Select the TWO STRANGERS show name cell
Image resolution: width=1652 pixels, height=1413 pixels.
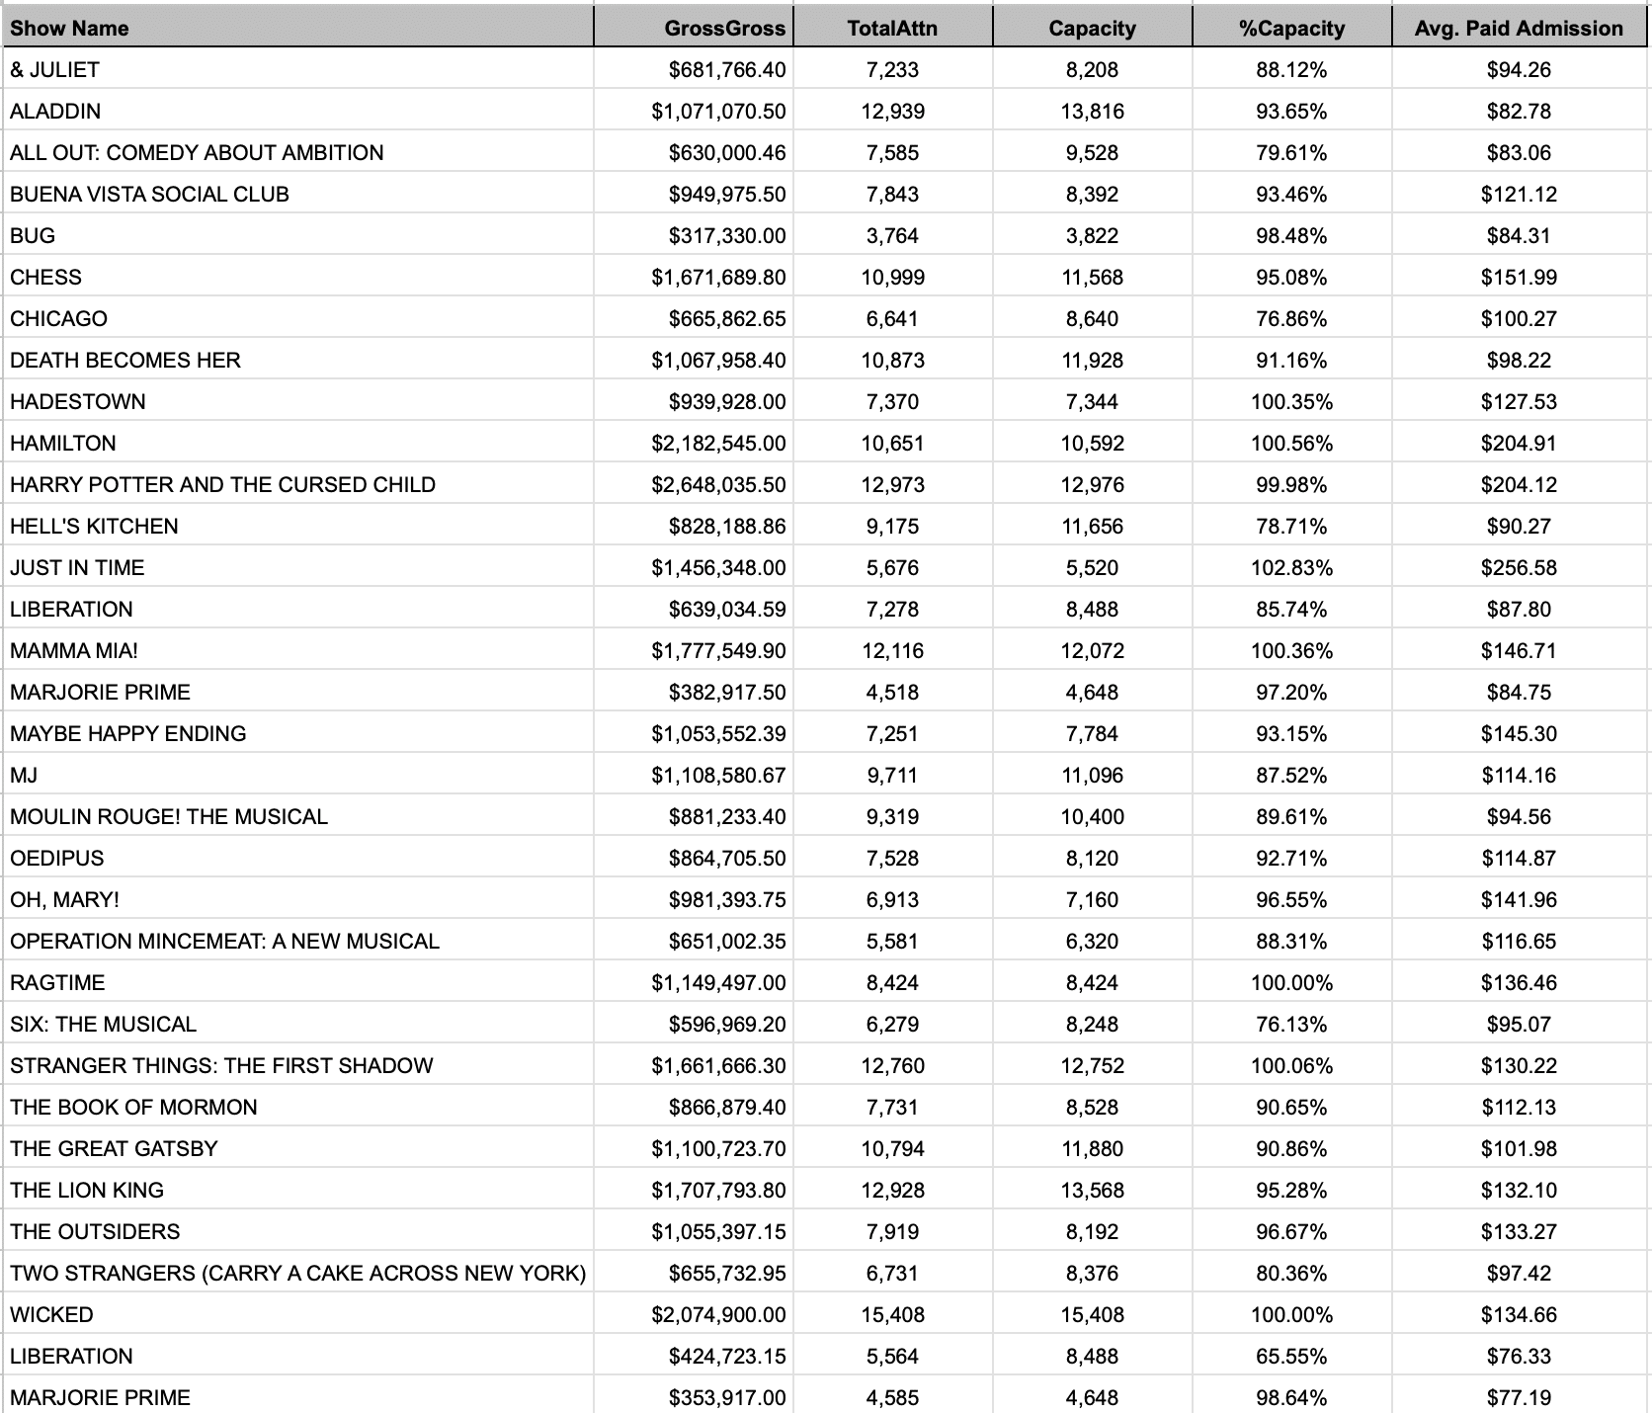click(297, 1273)
